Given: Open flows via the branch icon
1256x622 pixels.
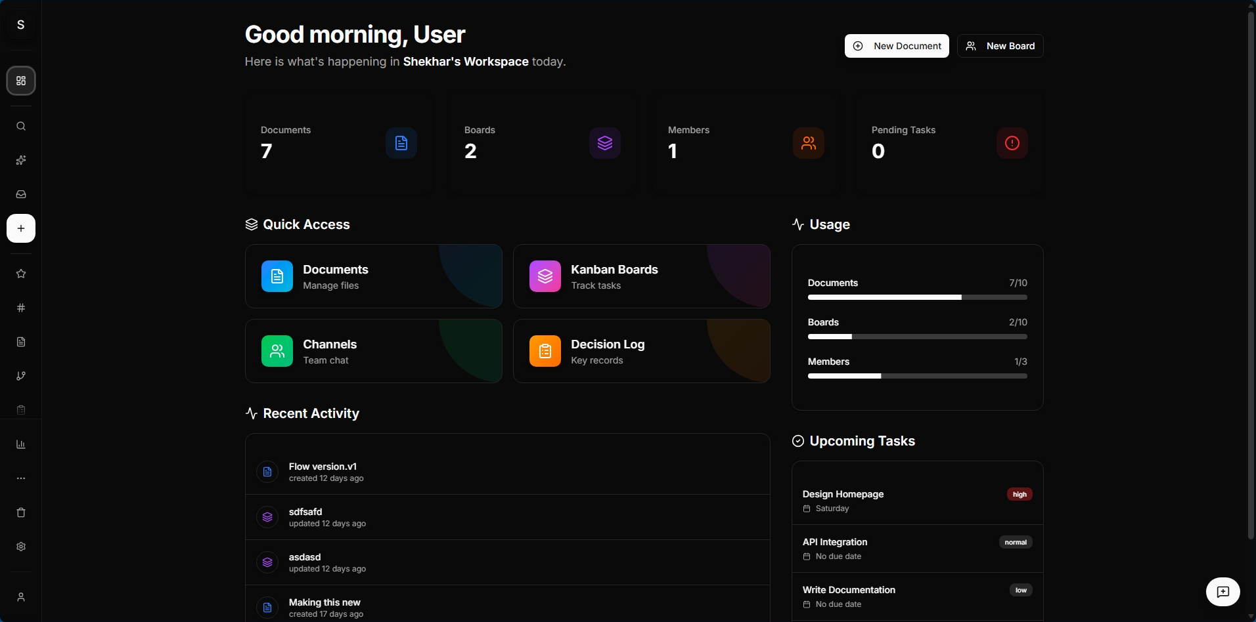Looking at the screenshot, I should (20, 376).
